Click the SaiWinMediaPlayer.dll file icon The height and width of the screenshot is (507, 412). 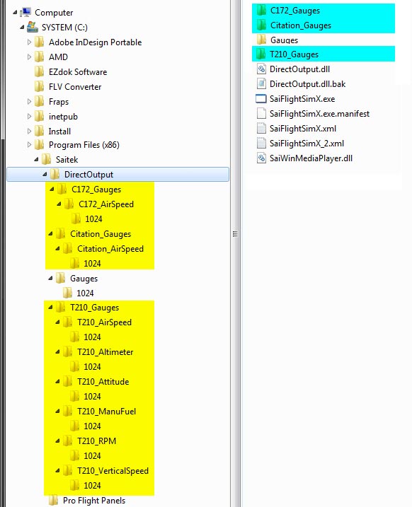pos(261,158)
